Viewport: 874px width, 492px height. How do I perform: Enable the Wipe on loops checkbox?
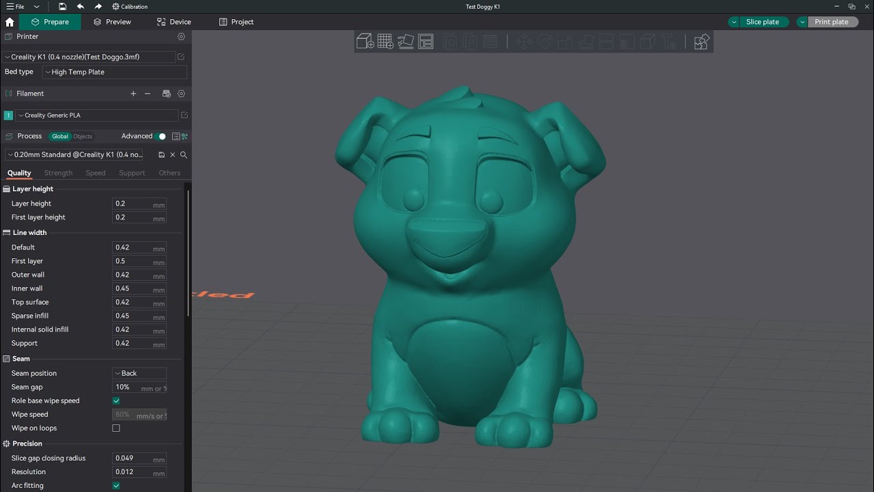(x=116, y=428)
